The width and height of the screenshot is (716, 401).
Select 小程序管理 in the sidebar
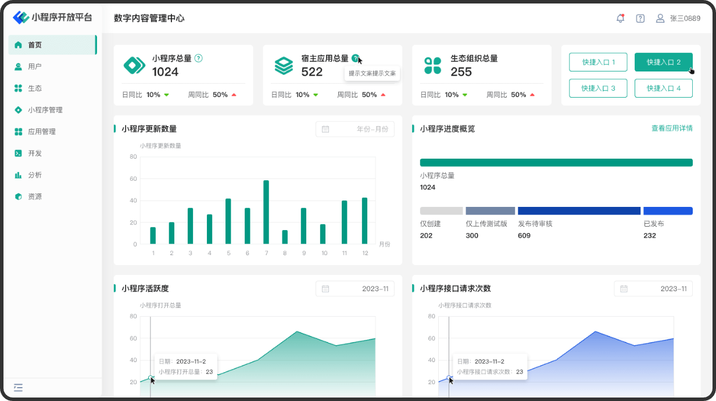45,110
